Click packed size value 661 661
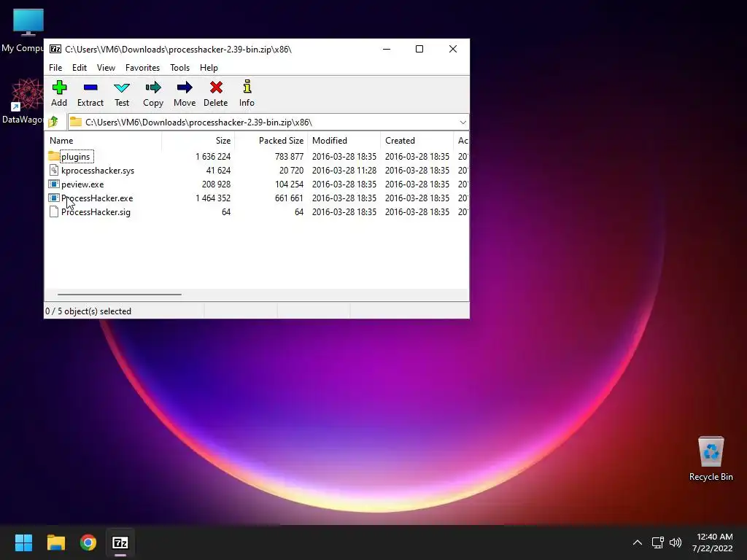 coord(289,198)
